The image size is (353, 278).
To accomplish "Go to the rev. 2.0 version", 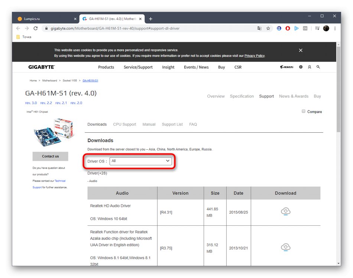I will coord(76,103).
